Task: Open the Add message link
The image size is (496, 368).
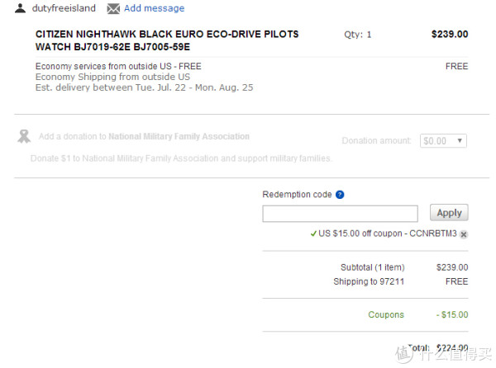Action: click(x=154, y=8)
